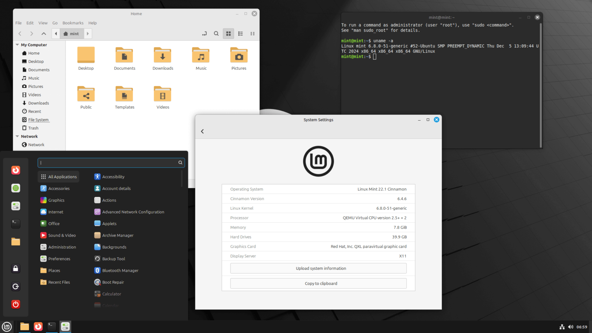
Task: Lock the screen using the padlock icon
Action: (15, 269)
